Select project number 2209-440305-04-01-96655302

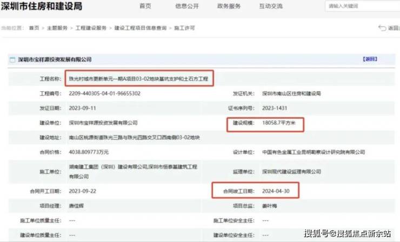click(104, 93)
